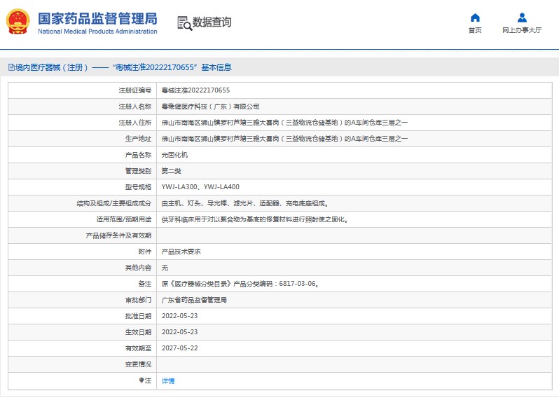Viewport: 559px width, 398px height.
Task: Click the document icon before 境内医疗器械
Action: pyautogui.click(x=11, y=68)
